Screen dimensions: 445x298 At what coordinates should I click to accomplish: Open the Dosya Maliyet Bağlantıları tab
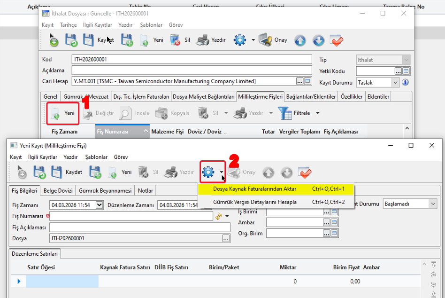(x=204, y=96)
